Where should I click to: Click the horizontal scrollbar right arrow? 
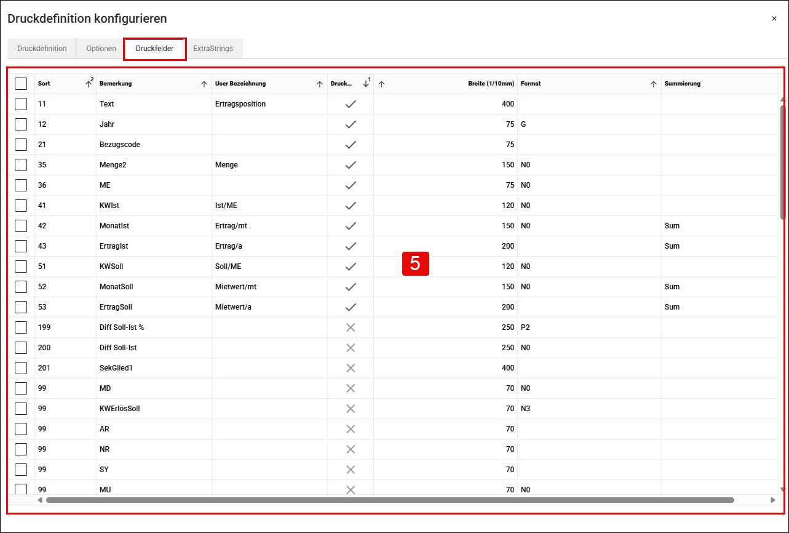(773, 500)
